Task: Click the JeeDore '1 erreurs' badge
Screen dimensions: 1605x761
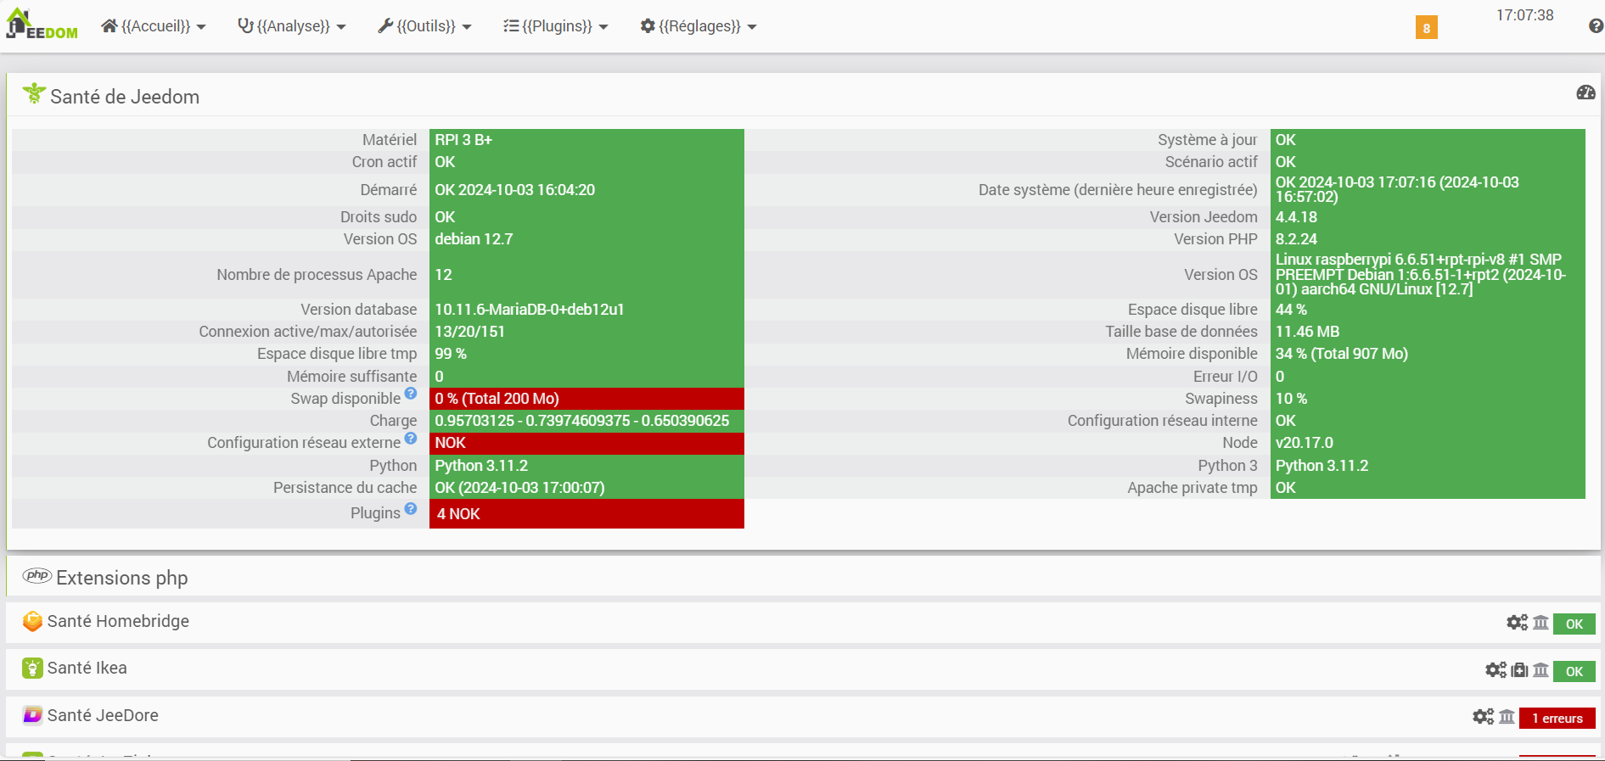Action: pos(1557,719)
